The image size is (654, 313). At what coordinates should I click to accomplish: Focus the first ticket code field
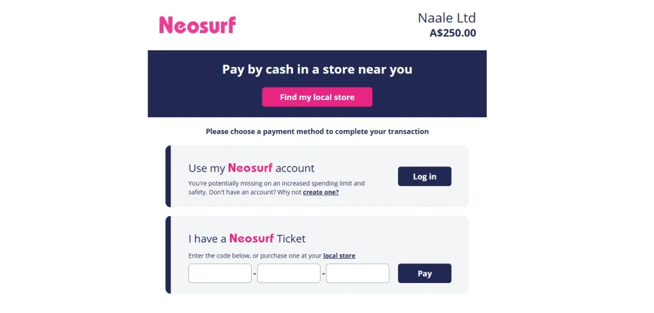220,273
